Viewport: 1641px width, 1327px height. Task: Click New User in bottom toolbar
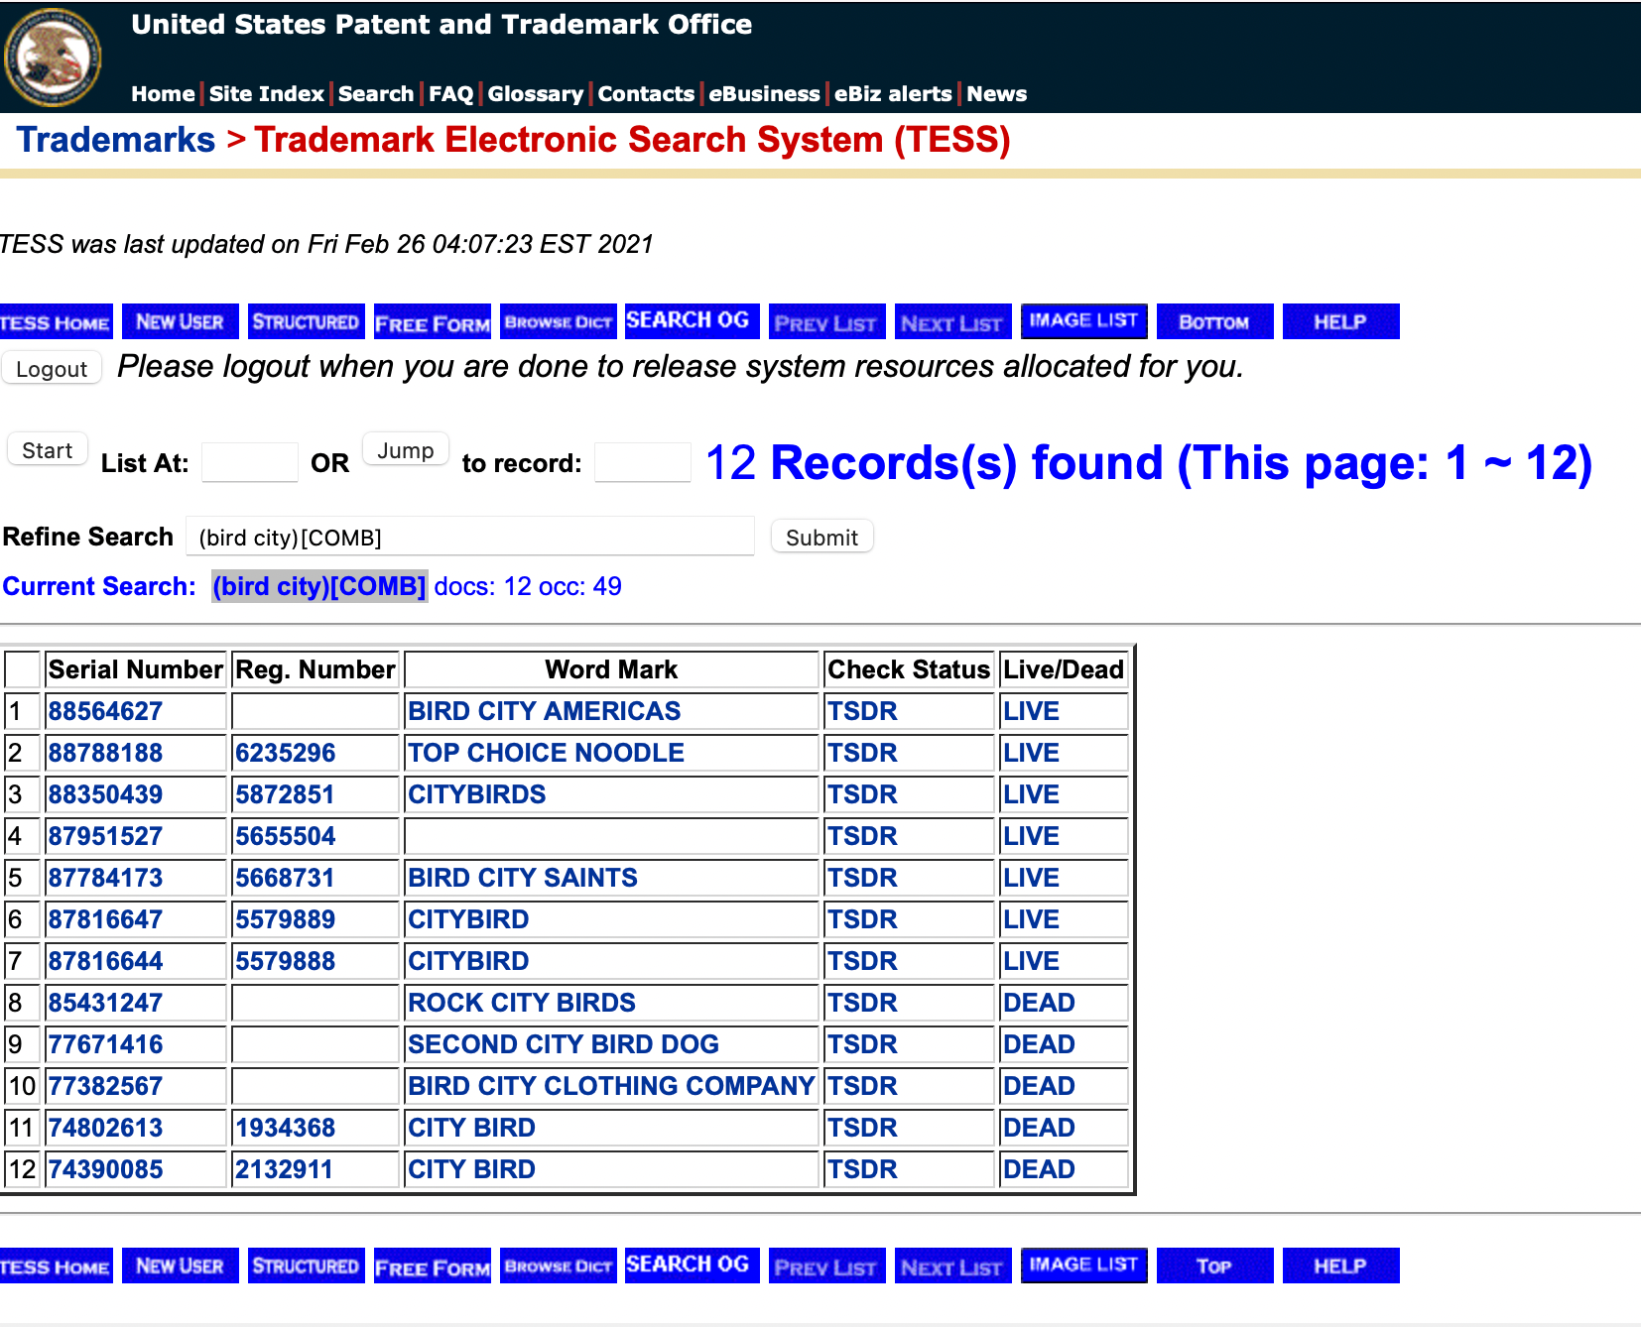point(180,1266)
